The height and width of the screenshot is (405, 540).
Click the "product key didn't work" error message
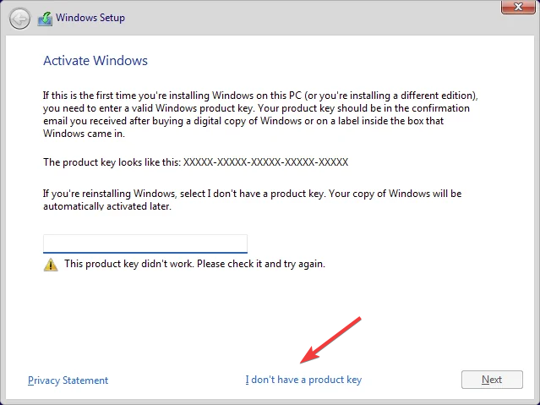pos(194,264)
